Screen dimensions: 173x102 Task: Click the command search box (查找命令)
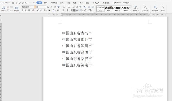coord(121,3)
